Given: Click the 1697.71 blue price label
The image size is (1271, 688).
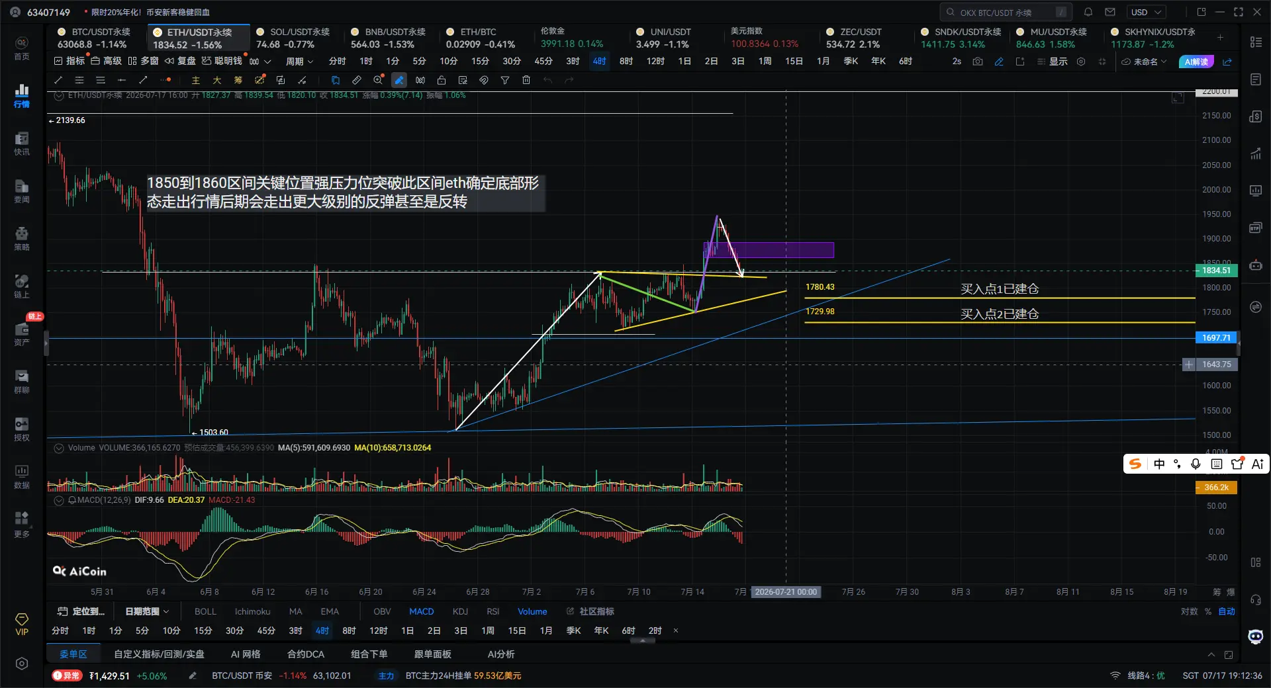Looking at the screenshot, I should click(1216, 338).
